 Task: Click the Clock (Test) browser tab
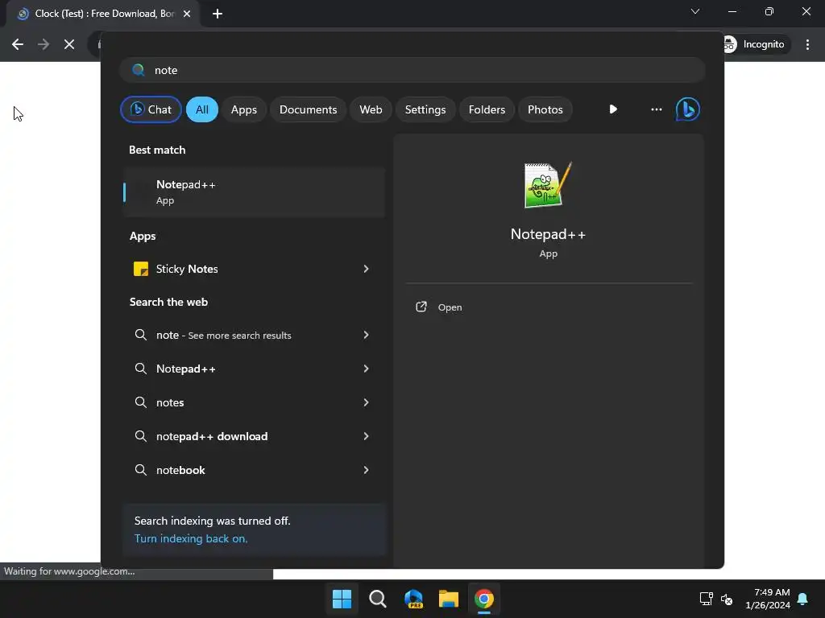(103, 14)
